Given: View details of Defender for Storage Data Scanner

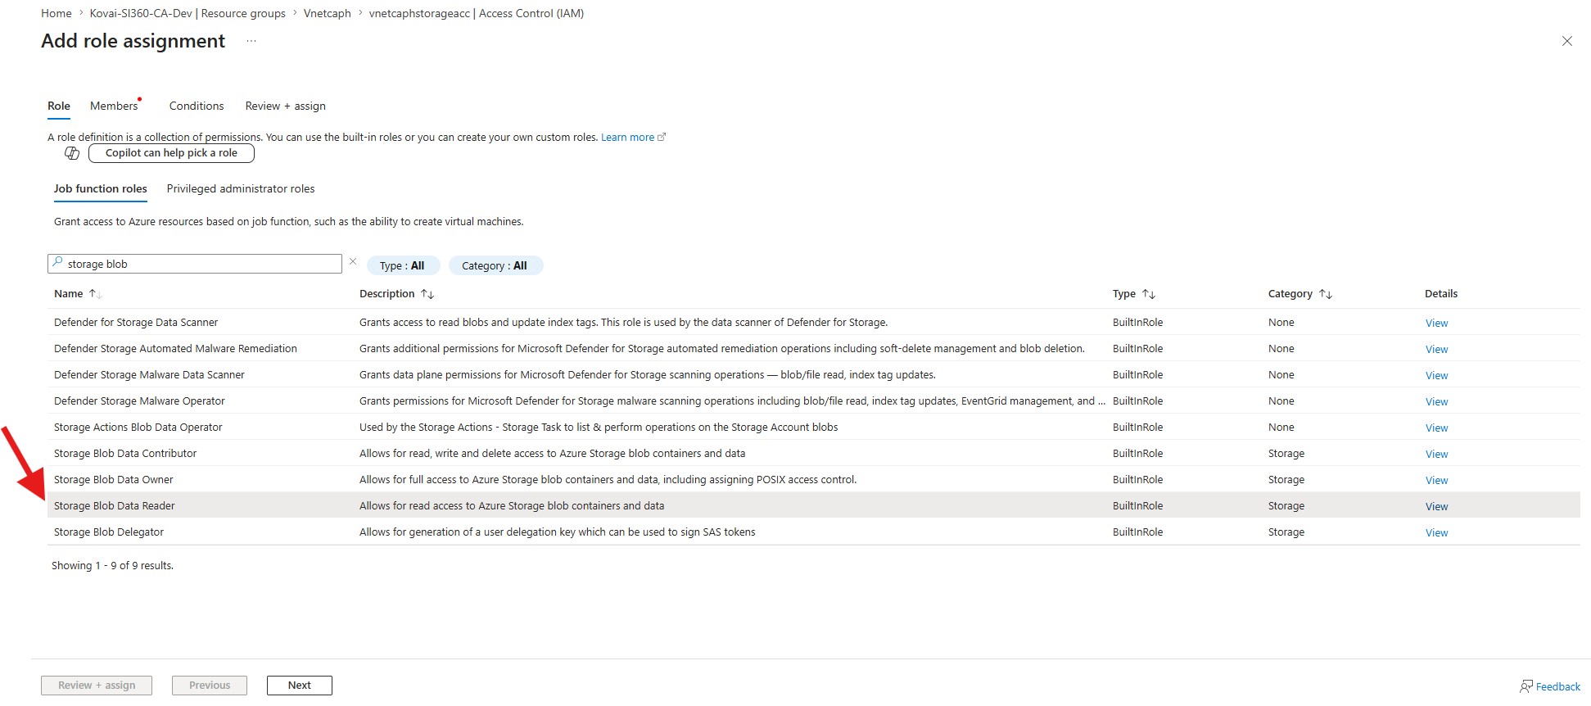Looking at the screenshot, I should click(x=1436, y=324).
